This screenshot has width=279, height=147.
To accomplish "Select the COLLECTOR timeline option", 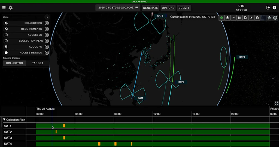I will [x=14, y=63].
